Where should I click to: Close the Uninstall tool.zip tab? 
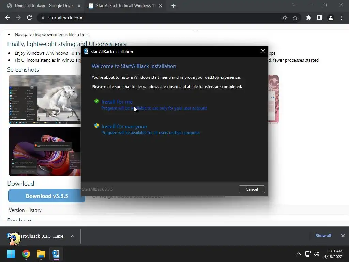[79, 6]
